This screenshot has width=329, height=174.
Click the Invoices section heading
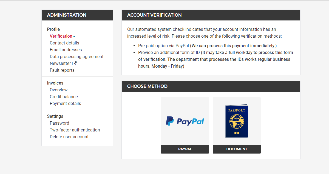(x=55, y=83)
